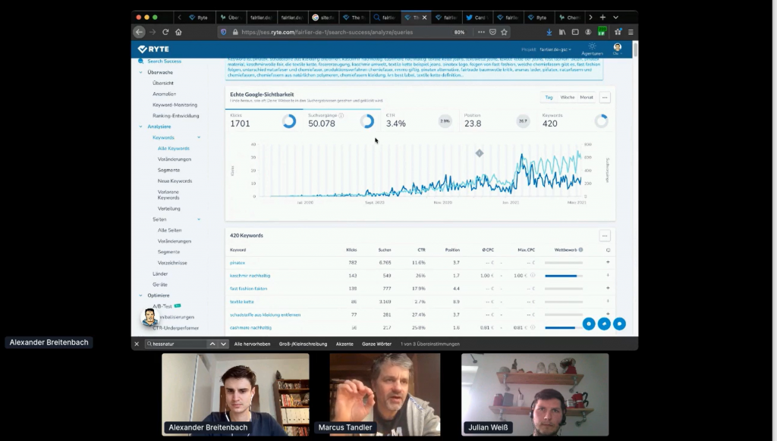Screen dimensions: 777x441
Task: Open the keyword link textile kette
Action: click(x=242, y=302)
